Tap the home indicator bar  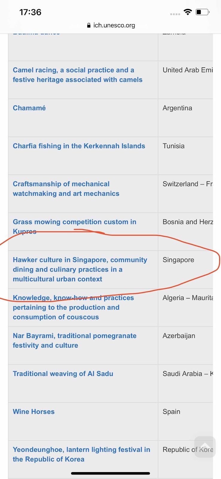tap(110, 473)
